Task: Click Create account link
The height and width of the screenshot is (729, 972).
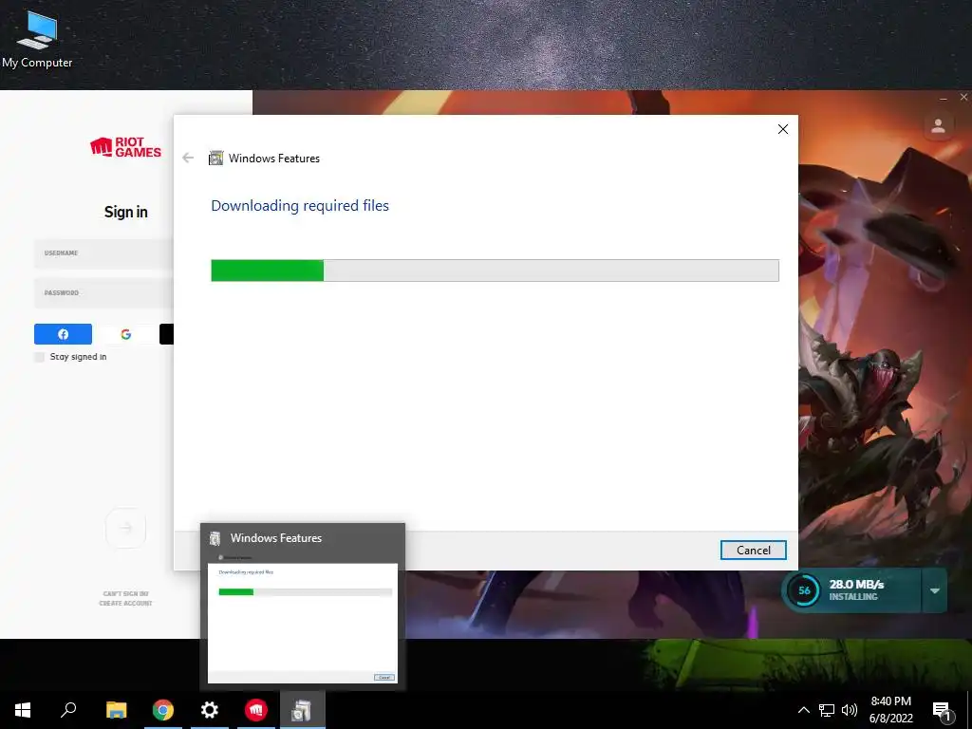Action: pos(126,603)
